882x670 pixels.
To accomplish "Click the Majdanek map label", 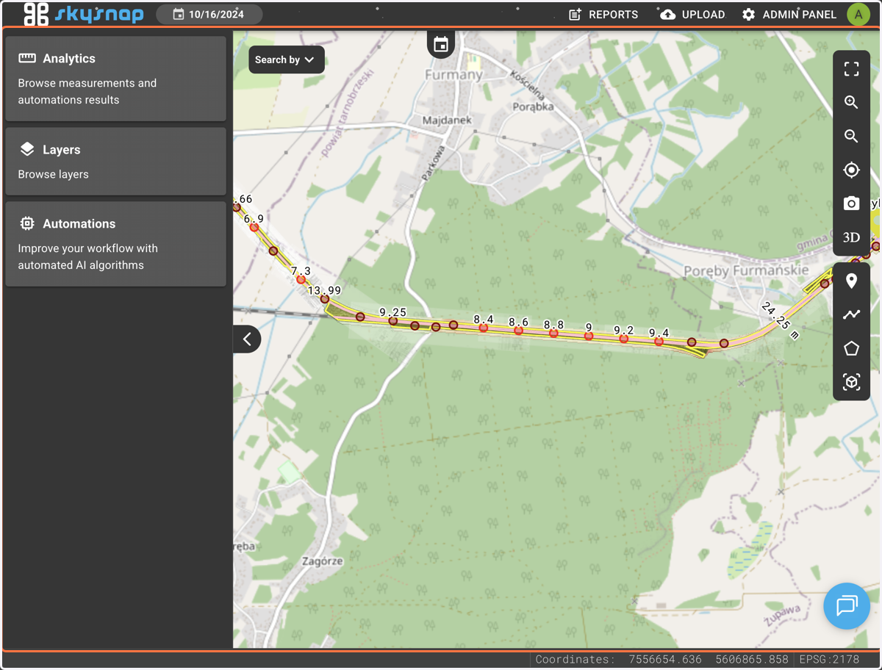I will (447, 120).
